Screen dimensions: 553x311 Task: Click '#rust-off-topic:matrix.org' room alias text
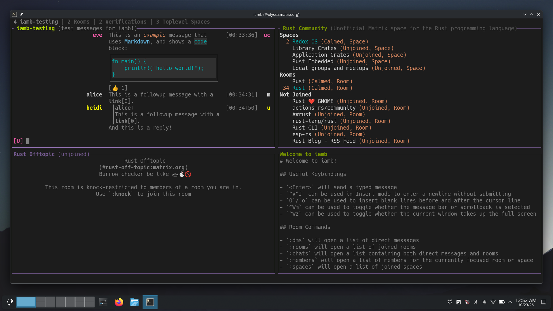[x=143, y=168]
